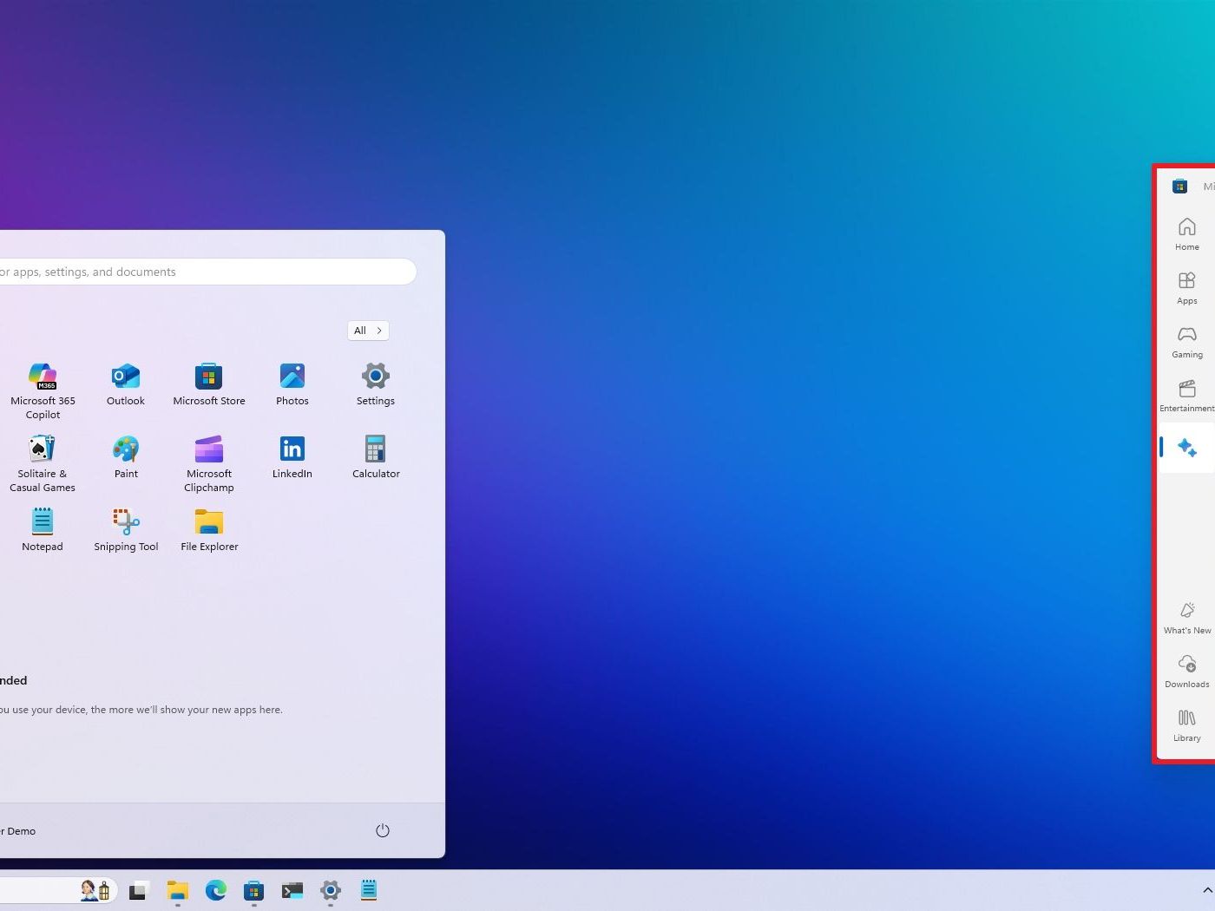Select Entertainment in Store sidebar
1215x911 pixels.
(x=1186, y=395)
